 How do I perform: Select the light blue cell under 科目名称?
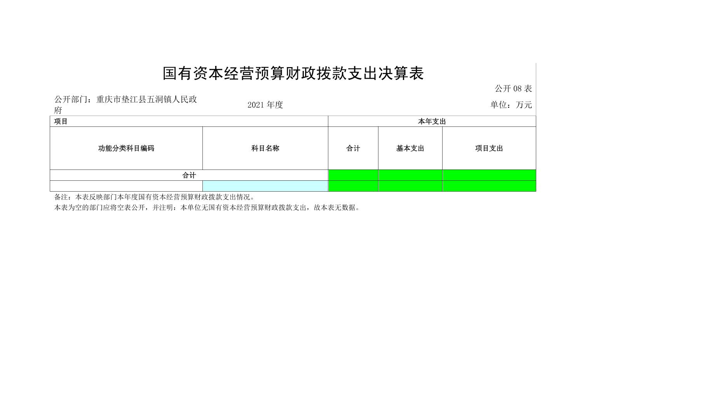265,186
